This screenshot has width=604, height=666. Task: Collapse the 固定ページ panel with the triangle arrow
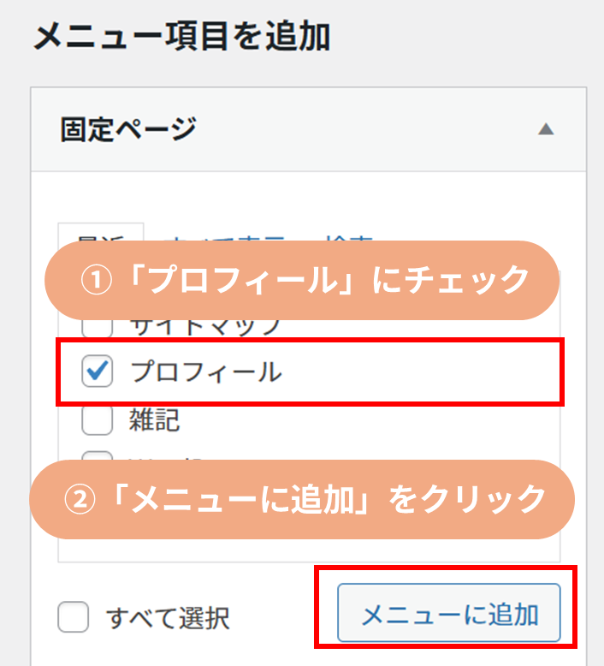[545, 130]
